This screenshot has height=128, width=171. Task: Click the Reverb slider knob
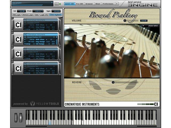click(113, 82)
